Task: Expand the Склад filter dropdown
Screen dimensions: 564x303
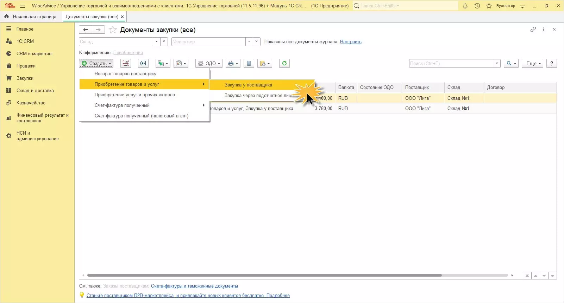Action: [x=157, y=41]
